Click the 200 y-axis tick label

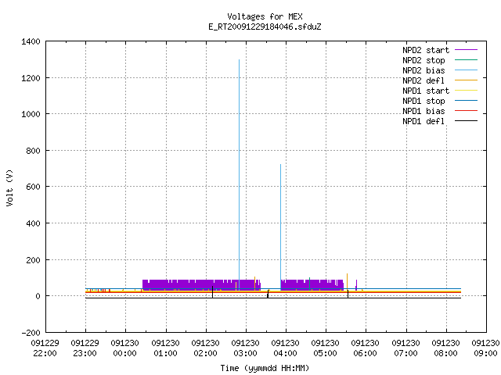(33, 260)
